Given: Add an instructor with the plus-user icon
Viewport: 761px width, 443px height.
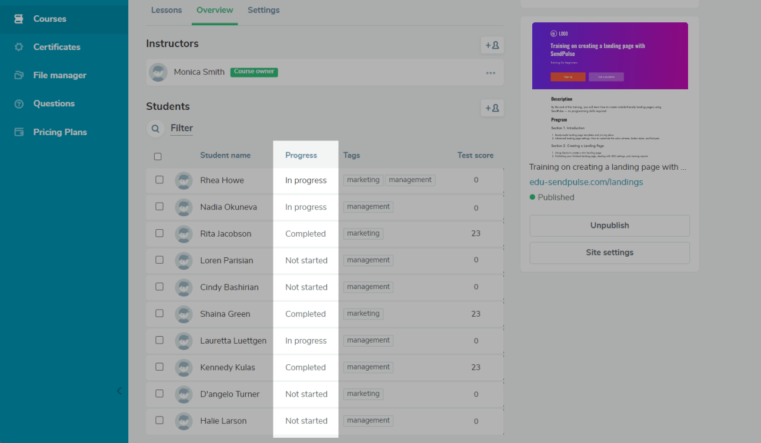Looking at the screenshot, I should [x=492, y=45].
